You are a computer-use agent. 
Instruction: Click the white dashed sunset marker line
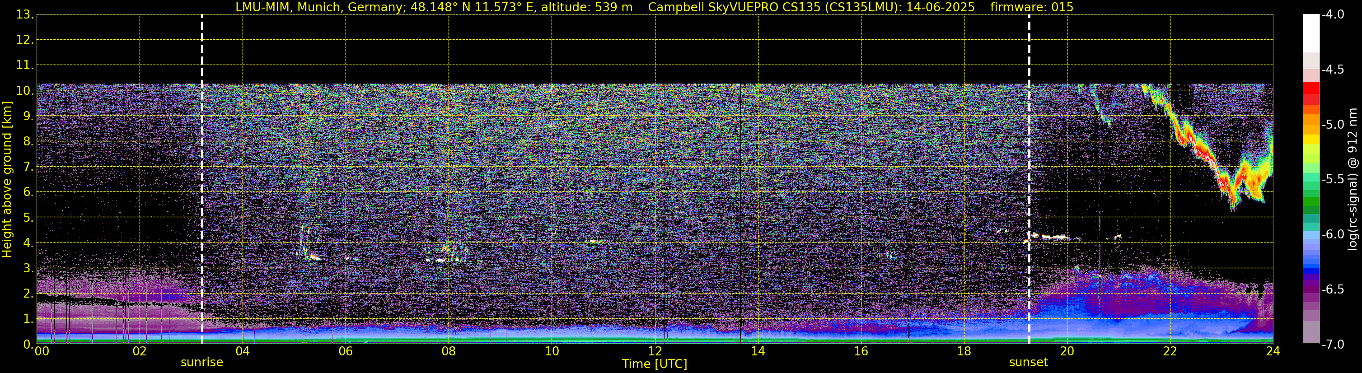coord(1029,180)
